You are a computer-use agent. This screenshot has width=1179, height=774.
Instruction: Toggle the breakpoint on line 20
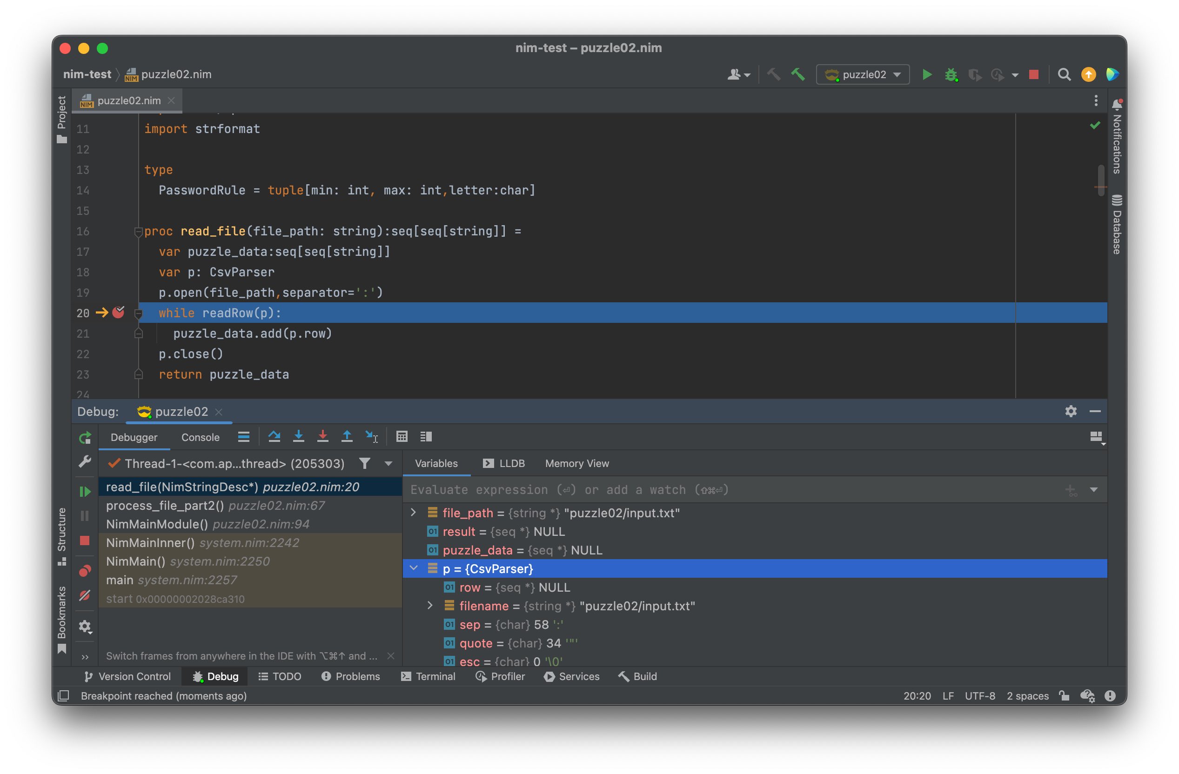pyautogui.click(x=118, y=313)
